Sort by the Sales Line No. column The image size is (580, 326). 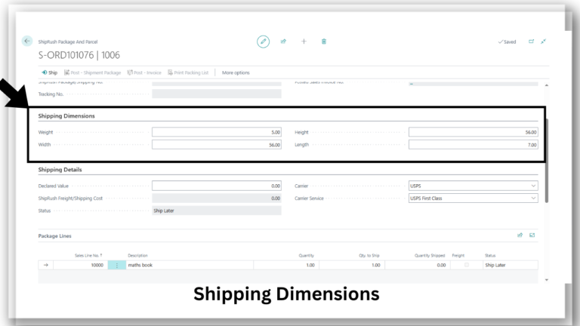coord(88,255)
